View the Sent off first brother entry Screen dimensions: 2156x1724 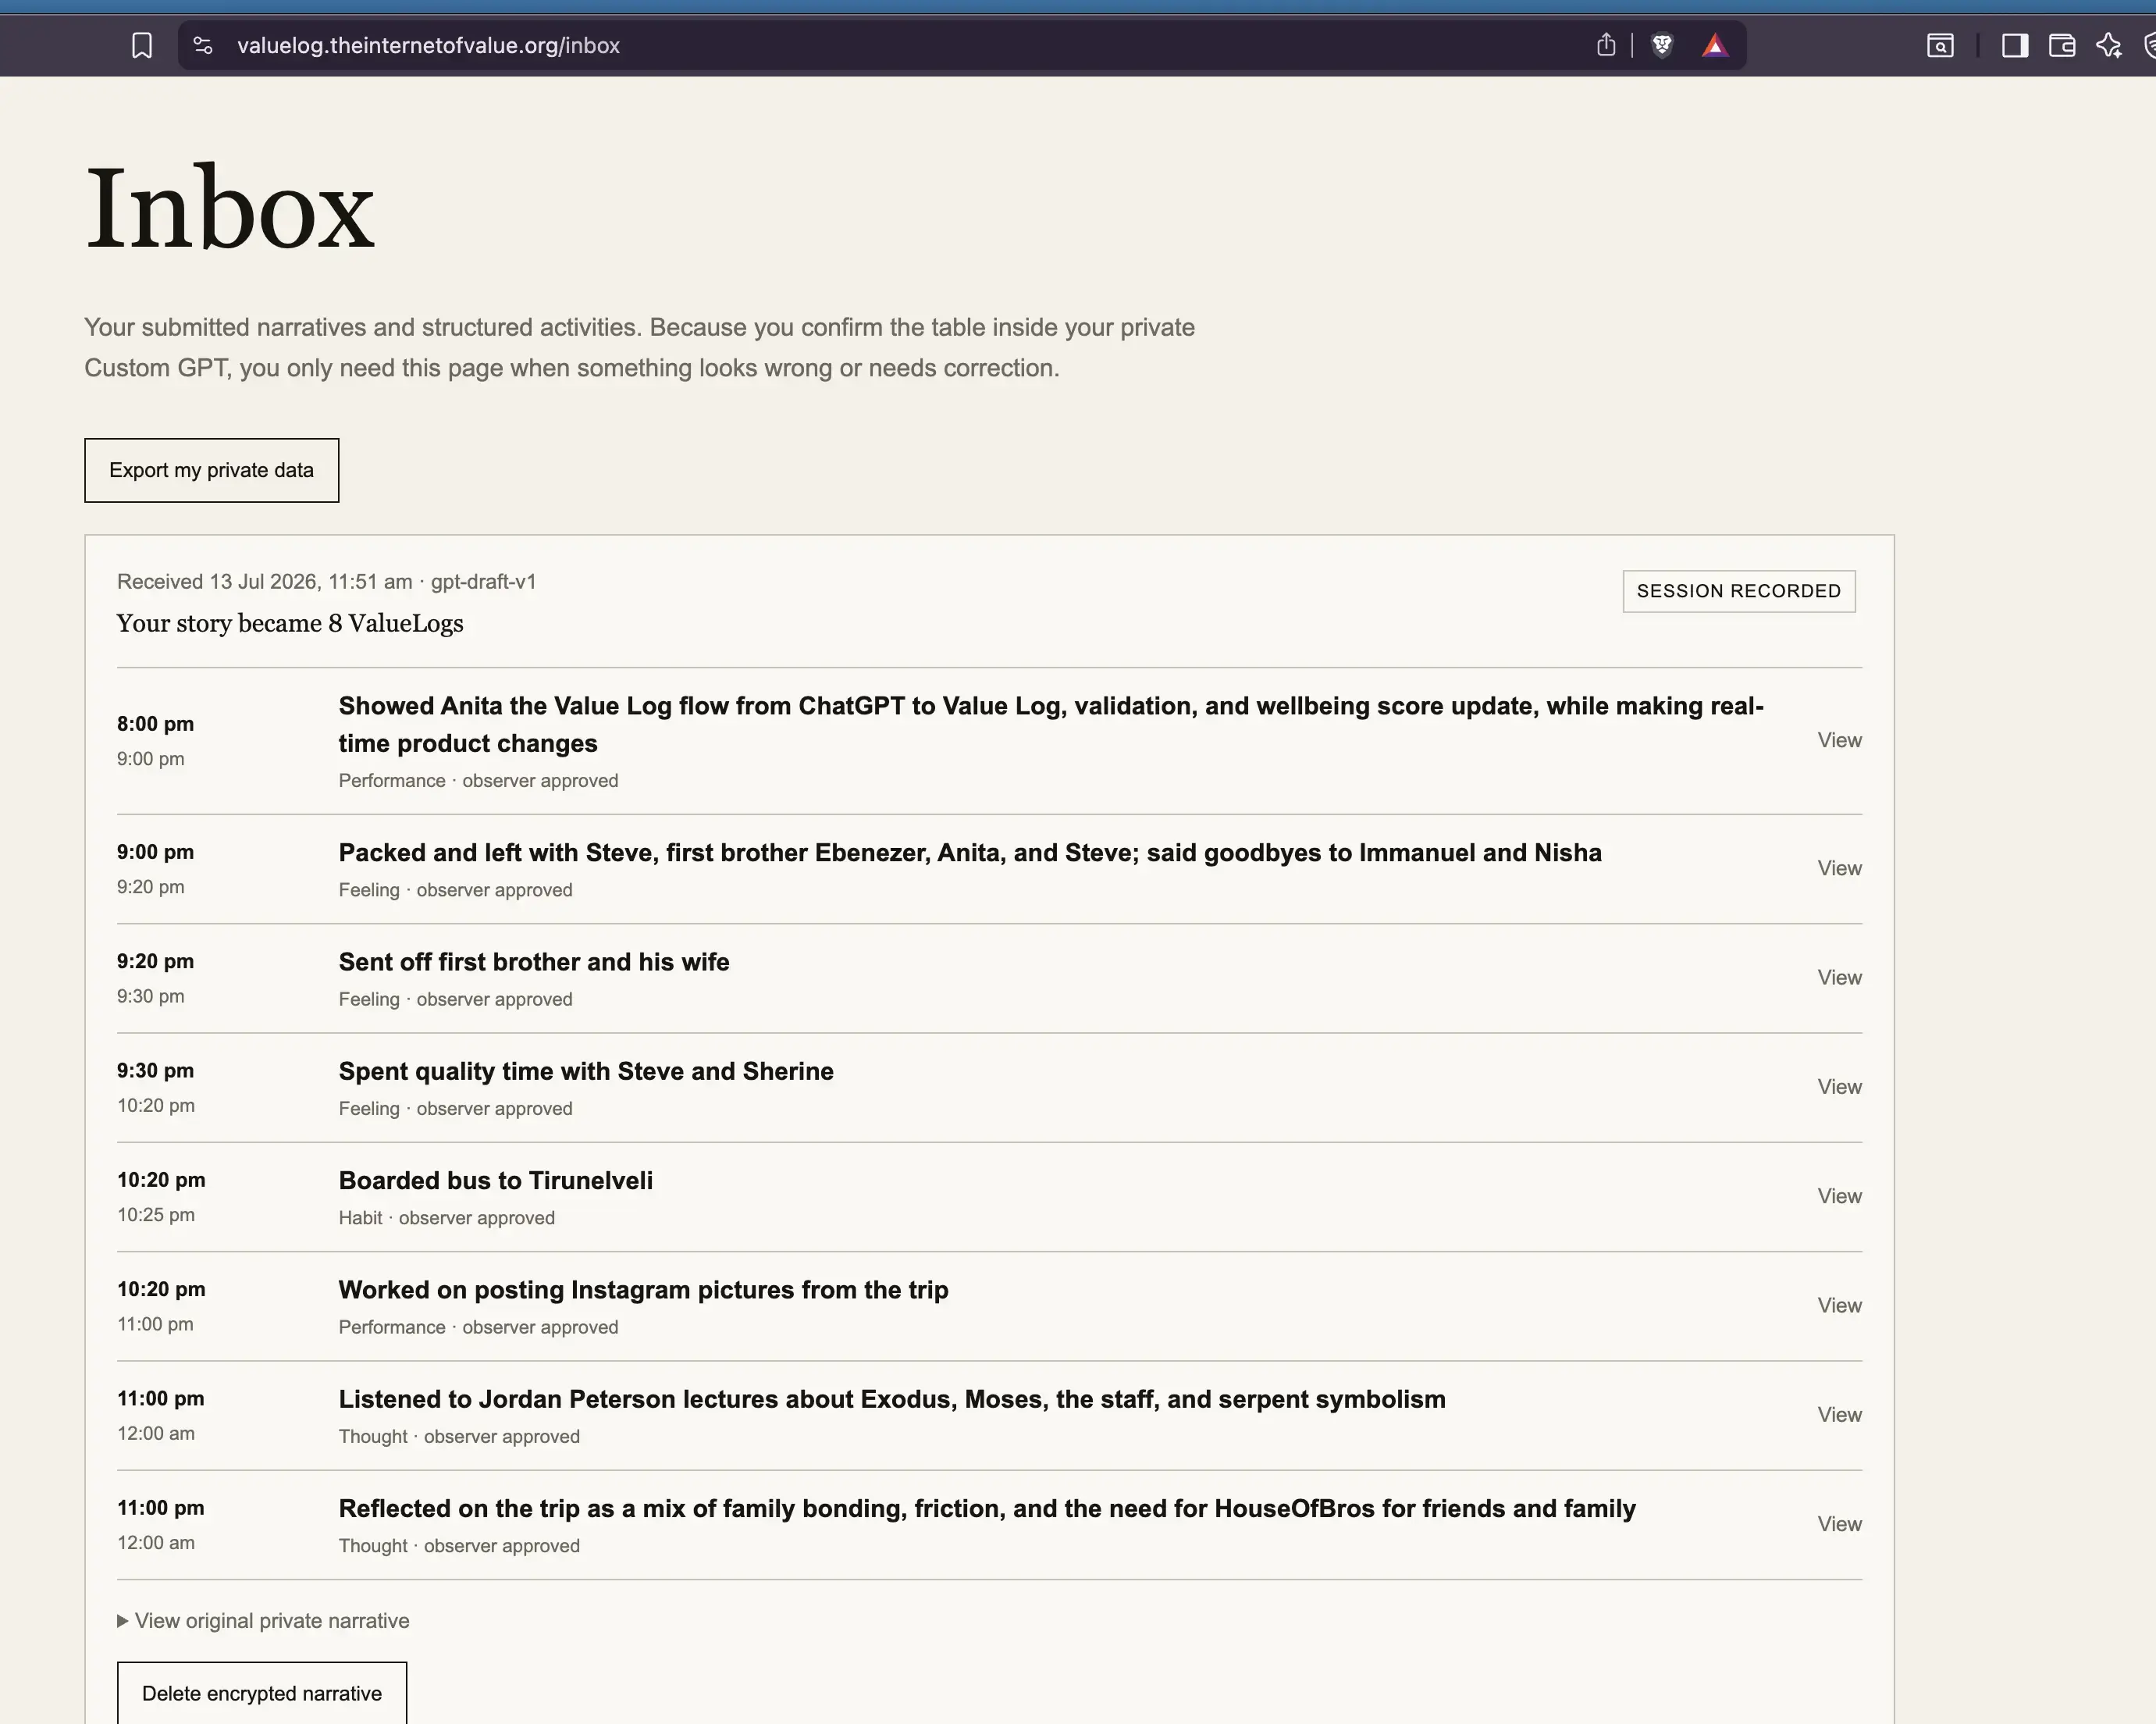(x=1839, y=977)
